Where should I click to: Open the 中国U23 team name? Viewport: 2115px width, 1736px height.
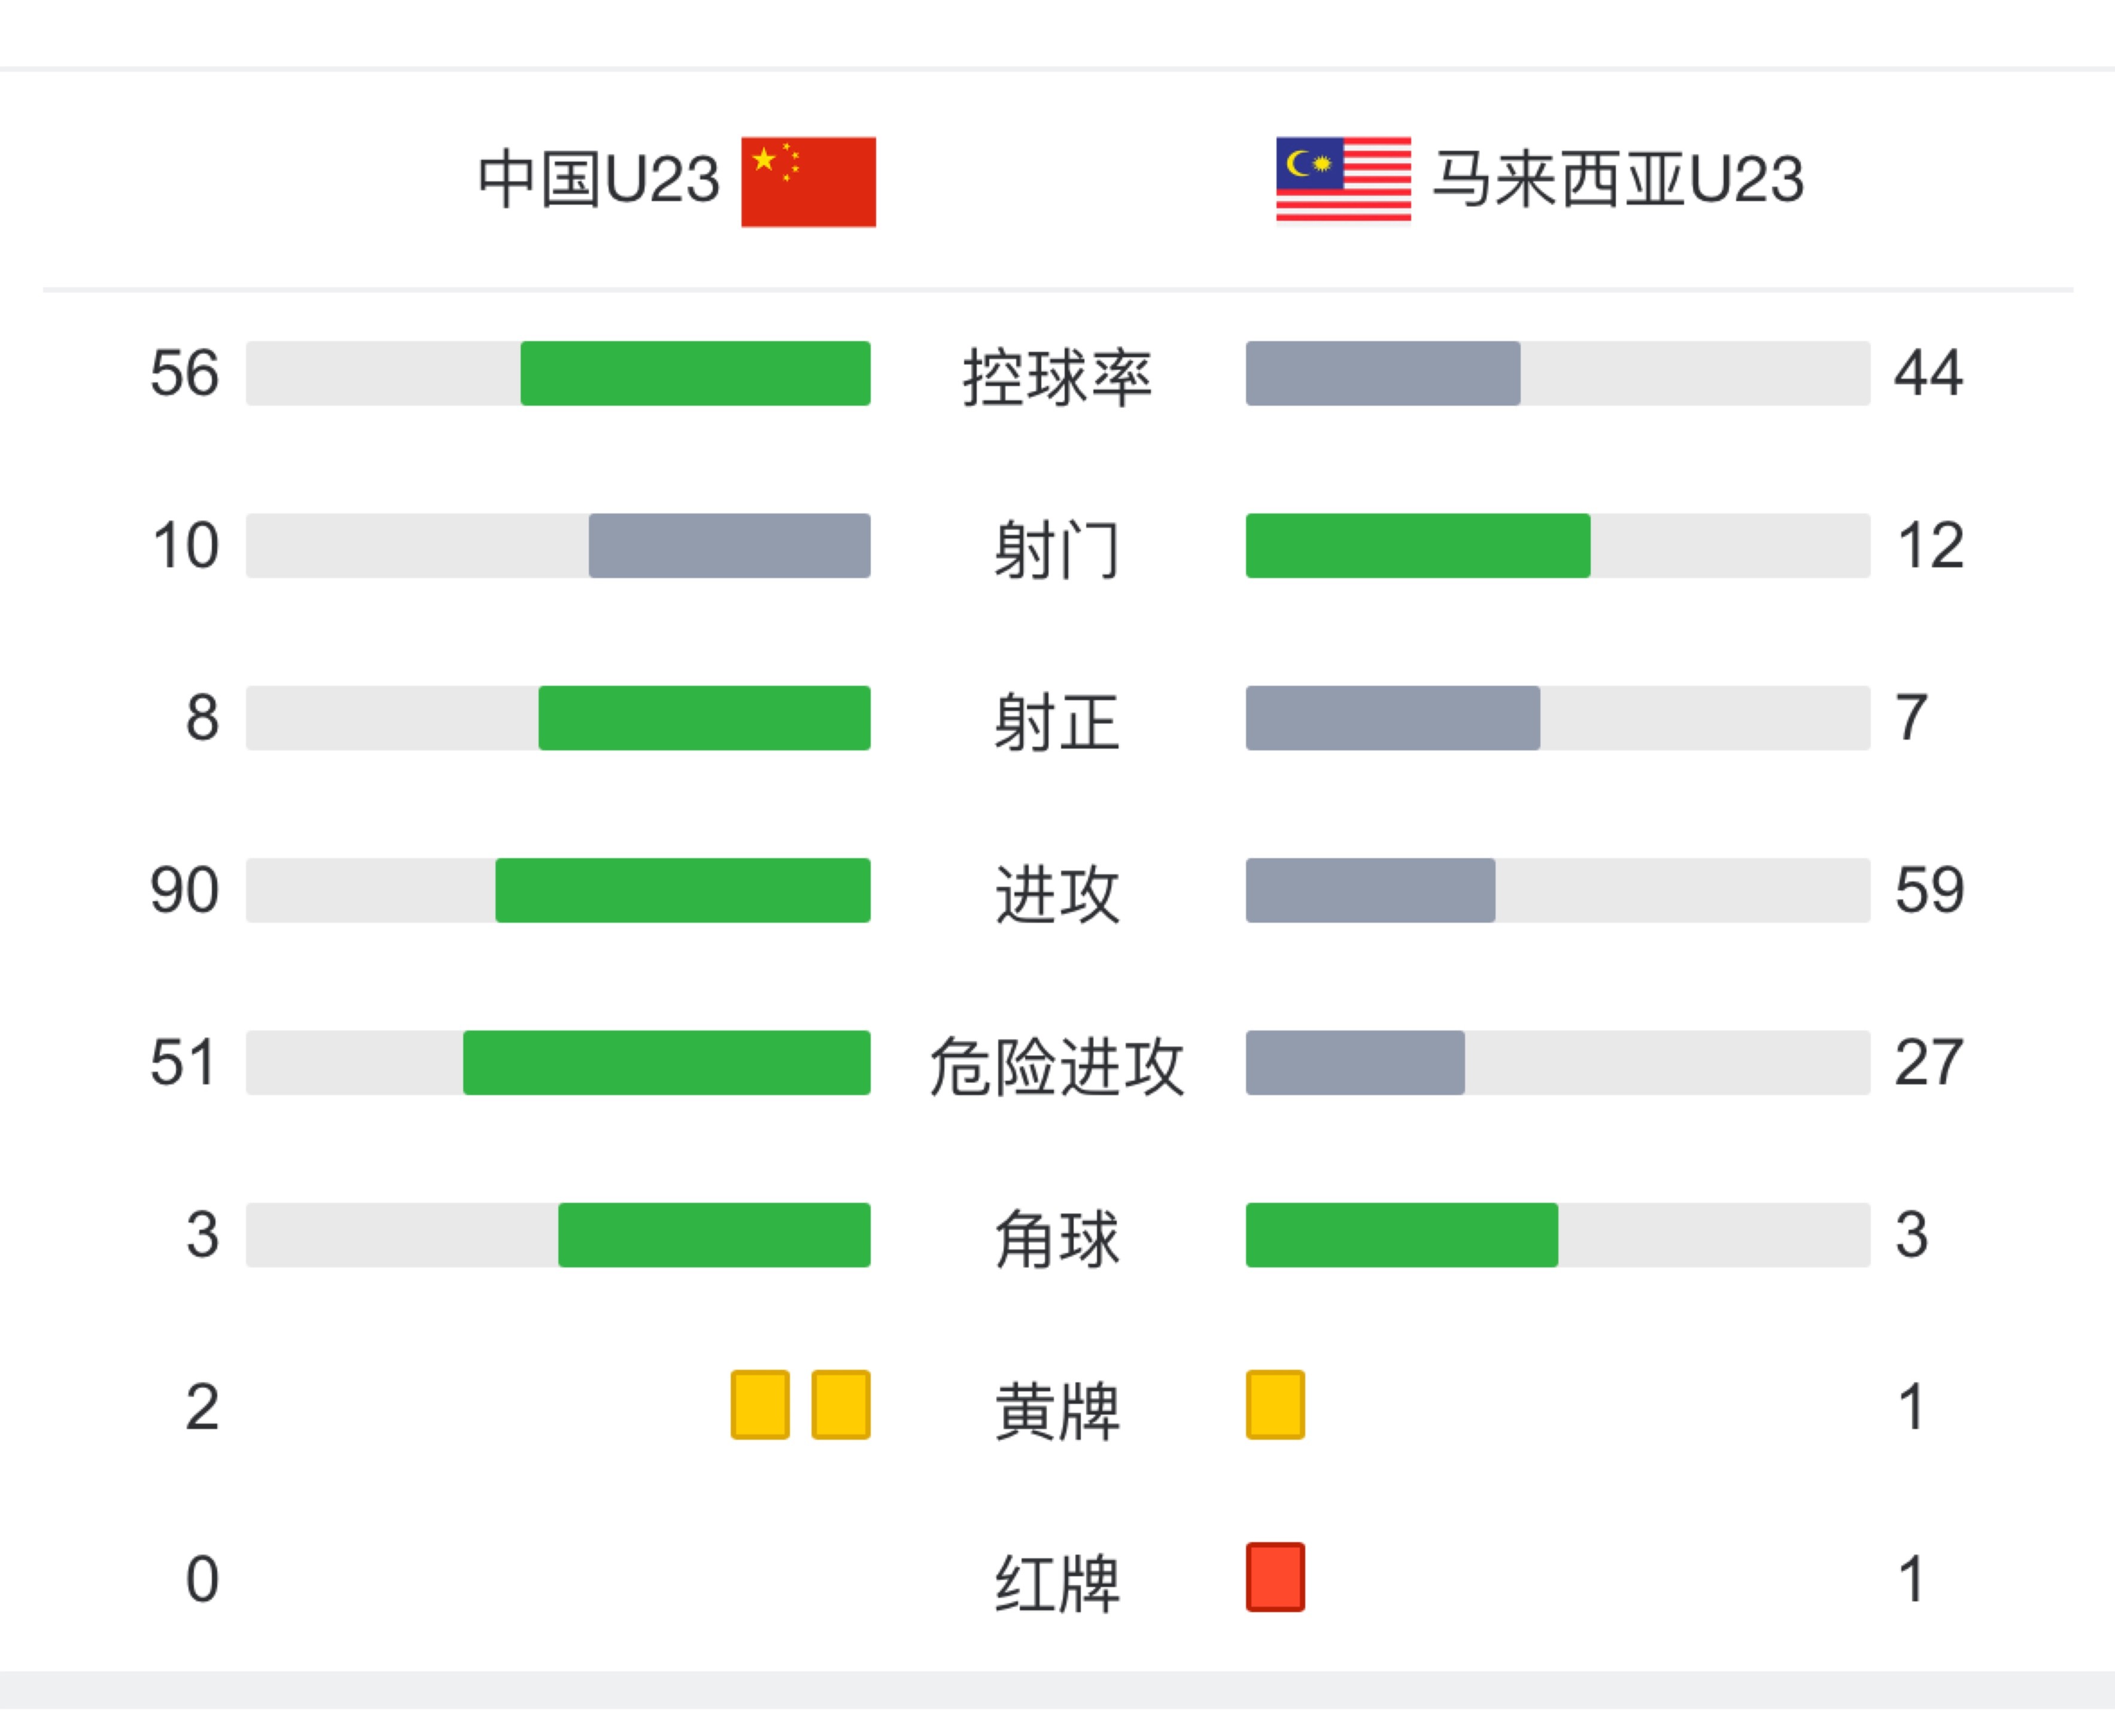pos(599,180)
